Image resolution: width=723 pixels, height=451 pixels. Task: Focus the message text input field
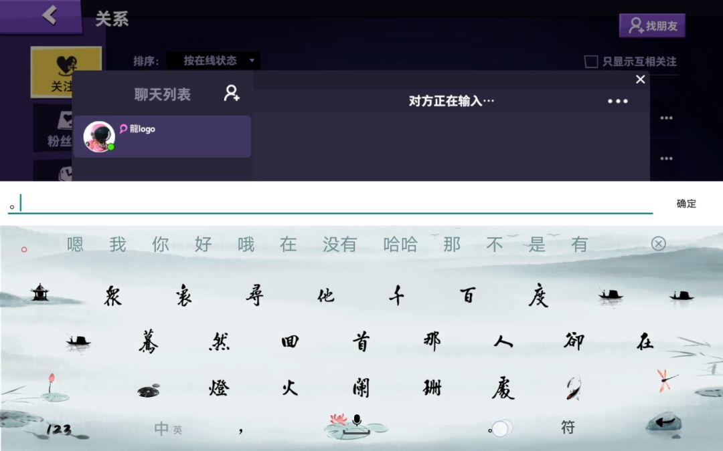[330, 204]
